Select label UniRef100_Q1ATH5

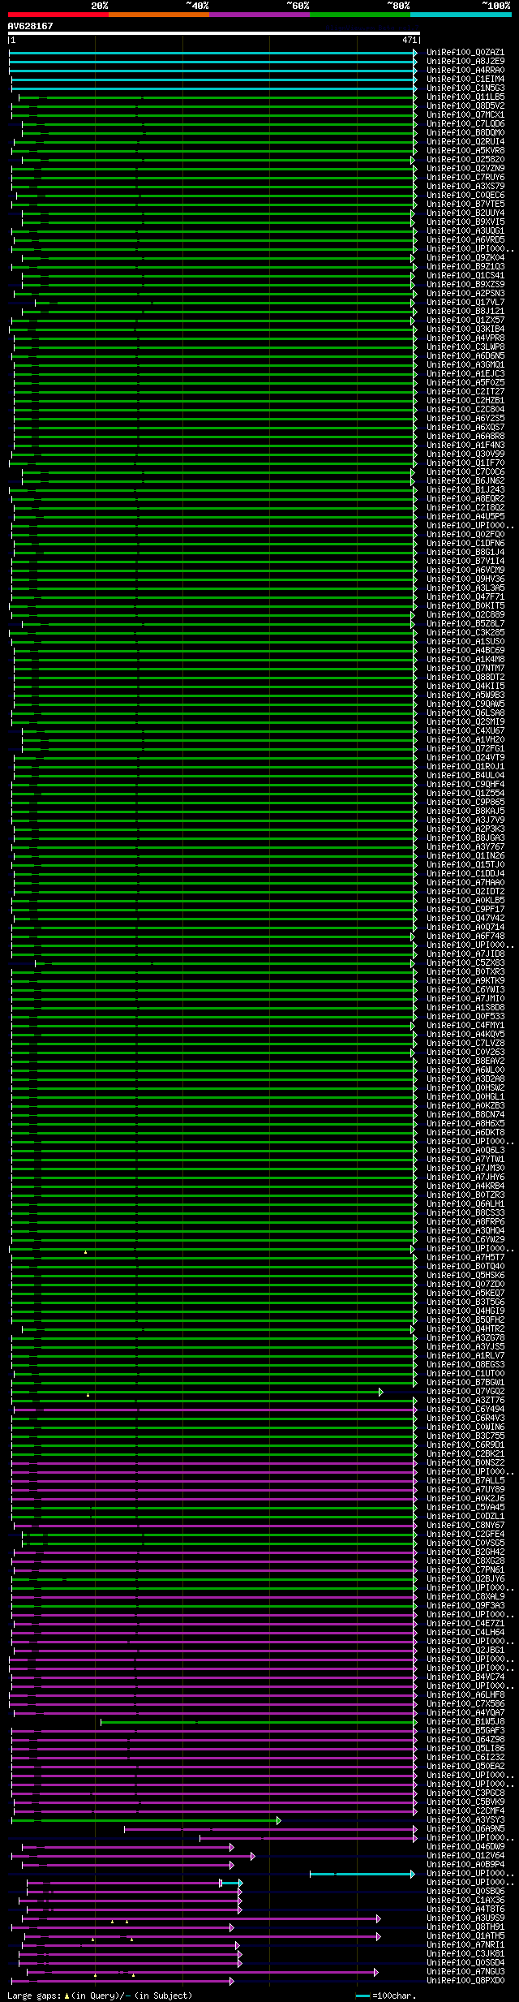pos(465,1936)
